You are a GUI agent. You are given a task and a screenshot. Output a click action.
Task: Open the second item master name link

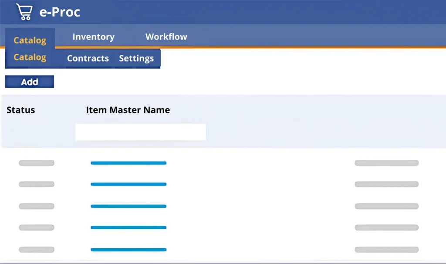click(x=128, y=185)
